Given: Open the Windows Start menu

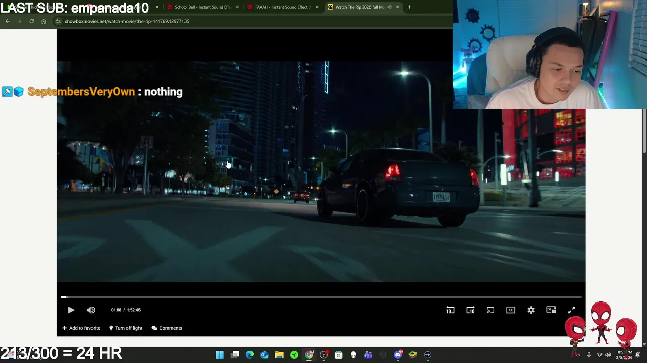Looking at the screenshot, I should pos(220,355).
